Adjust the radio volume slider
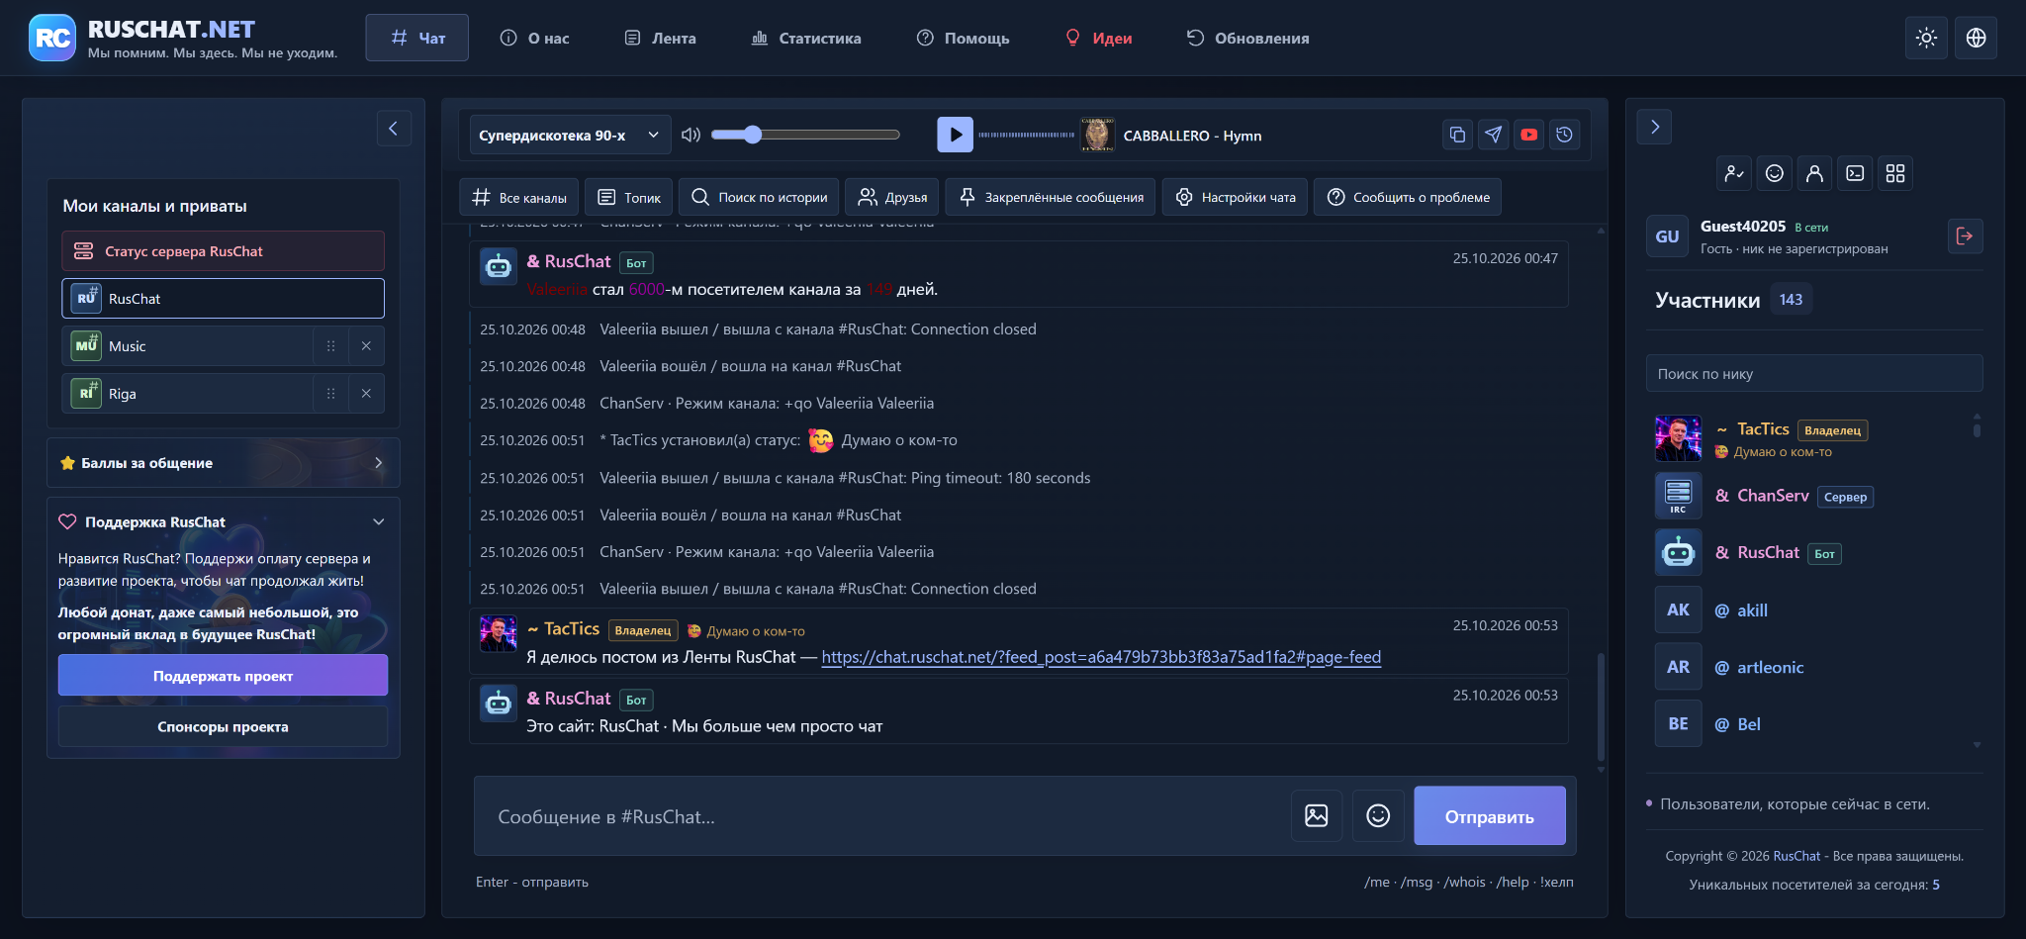This screenshot has height=939, width=2026. pyautogui.click(x=805, y=135)
